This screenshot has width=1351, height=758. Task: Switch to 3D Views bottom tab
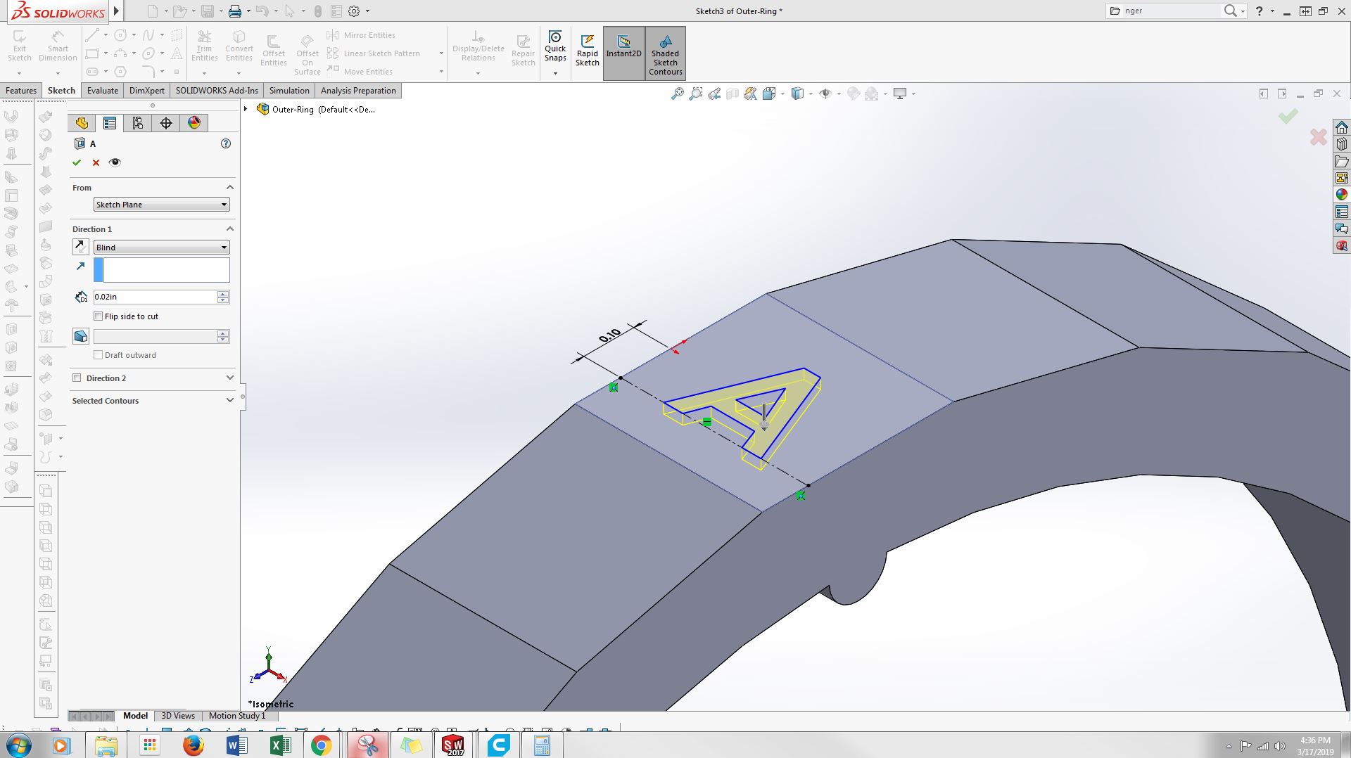click(x=178, y=716)
